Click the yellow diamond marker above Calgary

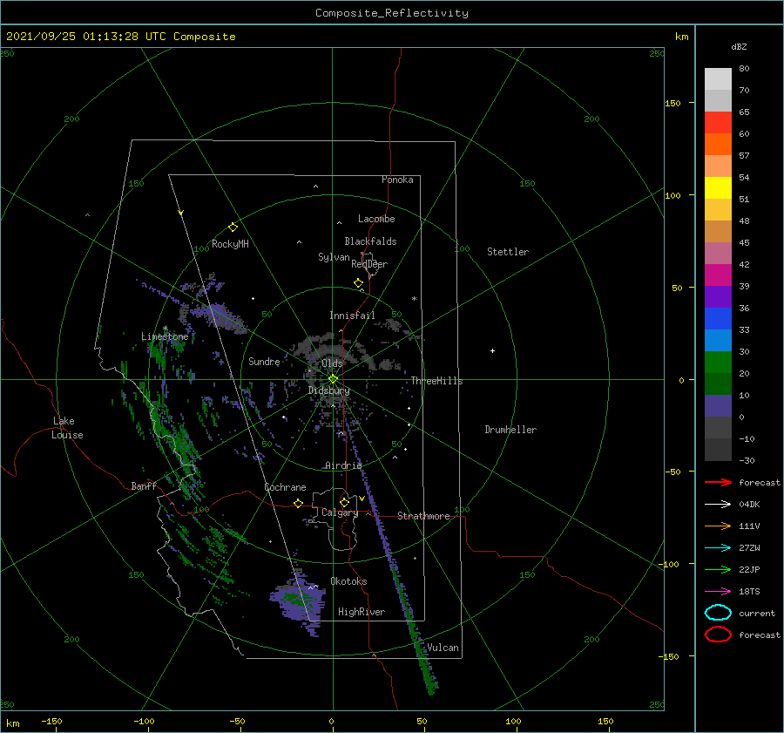pos(344,502)
